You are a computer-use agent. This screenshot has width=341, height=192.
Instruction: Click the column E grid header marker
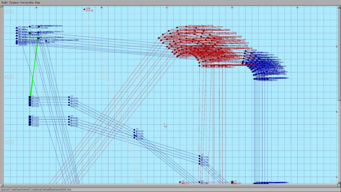[297, 7]
